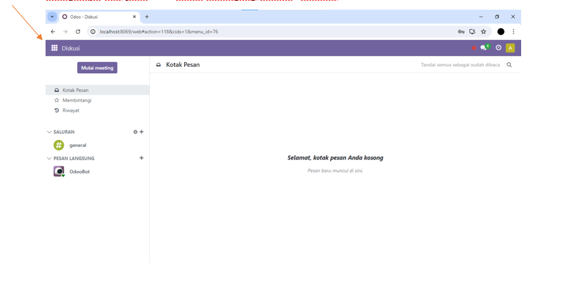Click Tandai semua sebagai sudah dibaca
Image resolution: width=566 pixels, height=307 pixels.
pos(460,65)
